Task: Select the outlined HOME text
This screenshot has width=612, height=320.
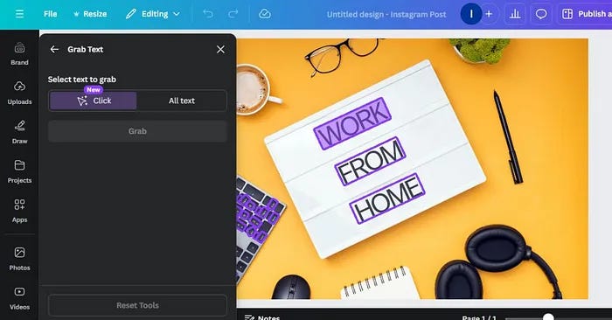Action: [x=386, y=198]
